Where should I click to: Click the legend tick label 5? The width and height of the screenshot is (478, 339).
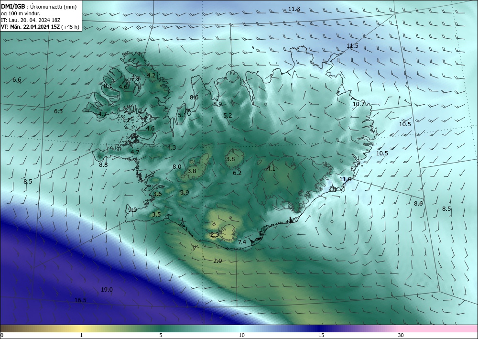pyautogui.click(x=161, y=336)
